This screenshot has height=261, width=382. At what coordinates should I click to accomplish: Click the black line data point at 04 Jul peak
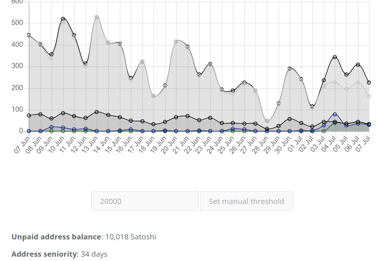click(335, 57)
